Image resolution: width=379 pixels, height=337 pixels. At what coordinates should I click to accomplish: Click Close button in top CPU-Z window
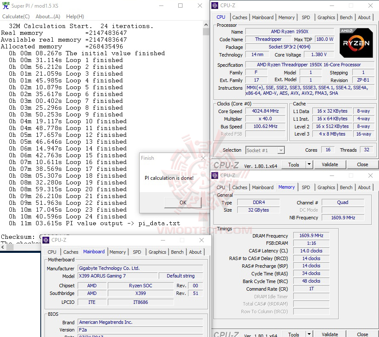(362, 164)
